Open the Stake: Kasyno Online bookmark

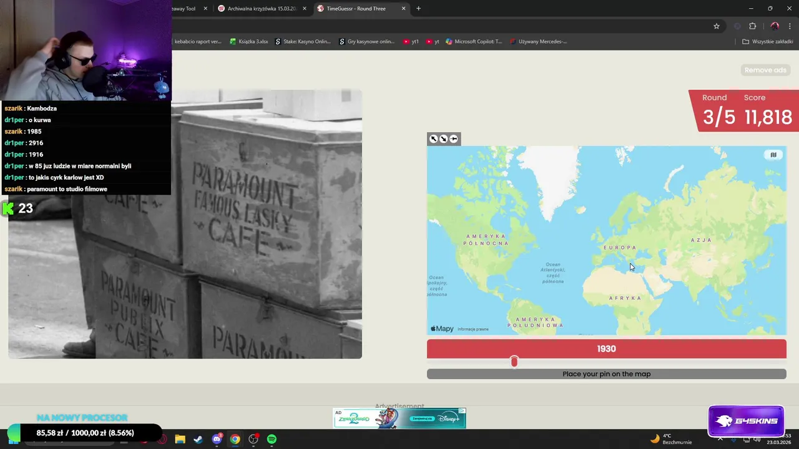[x=303, y=42]
